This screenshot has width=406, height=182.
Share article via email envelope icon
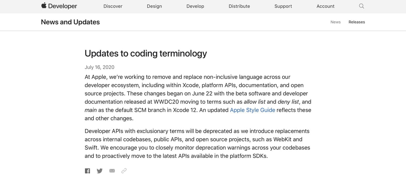point(112,171)
